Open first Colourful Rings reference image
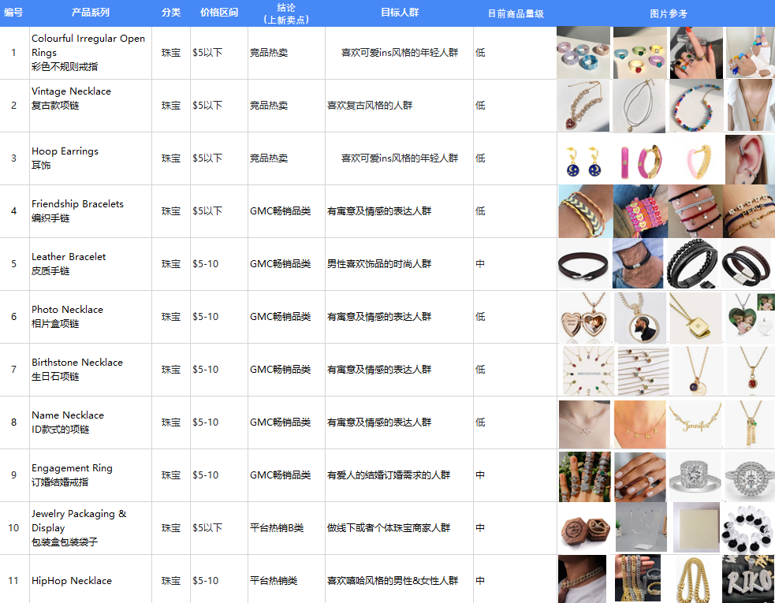775x603 pixels. 583,53
